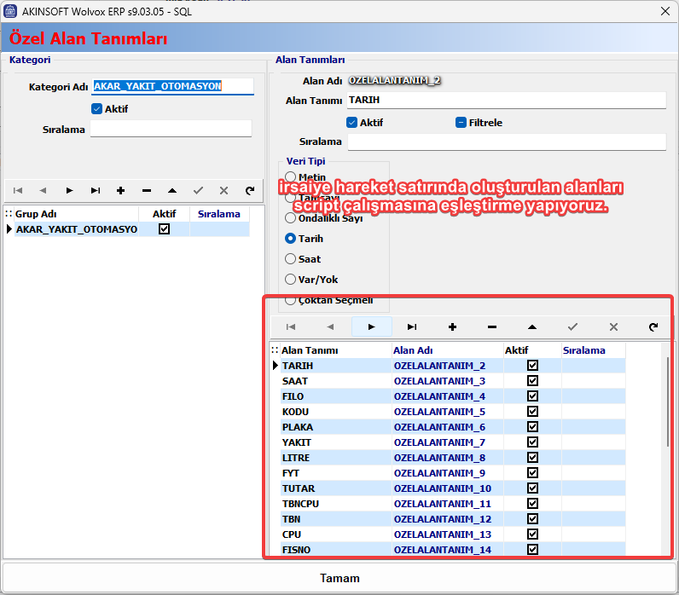
Task: Click the Tamam button
Action: [339, 578]
